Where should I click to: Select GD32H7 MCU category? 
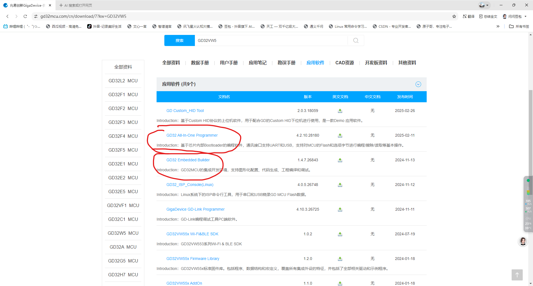[x=123, y=275]
